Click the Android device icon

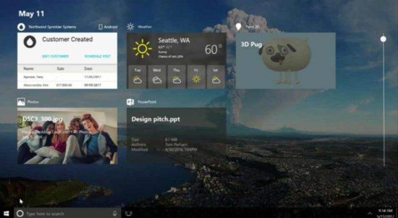pos(100,27)
